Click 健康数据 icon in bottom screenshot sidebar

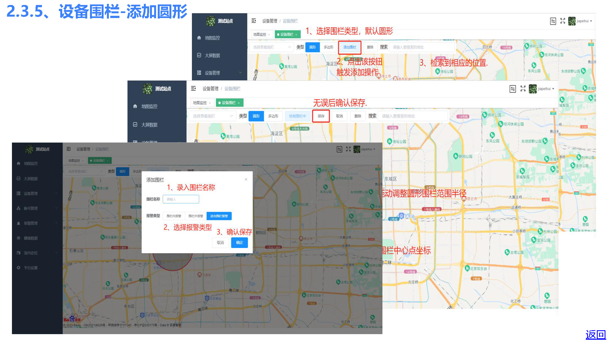point(18,238)
